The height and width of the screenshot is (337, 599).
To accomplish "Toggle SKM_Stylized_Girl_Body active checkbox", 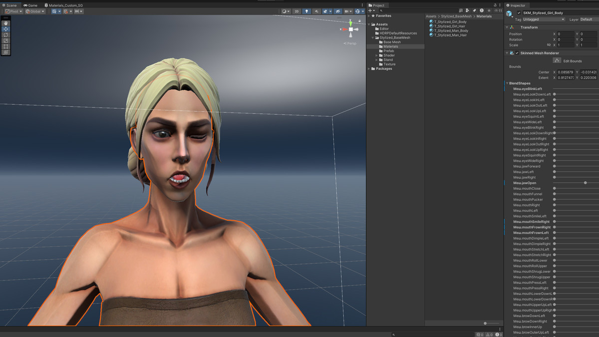I will 519,12.
